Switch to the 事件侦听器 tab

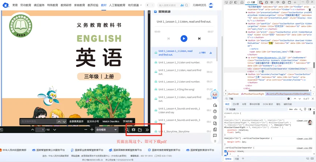254,104
